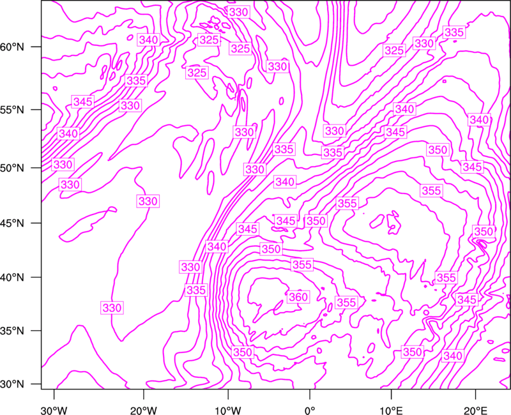Click the bottommost 340 contour label
The height and width of the screenshot is (415, 511).
point(453,356)
